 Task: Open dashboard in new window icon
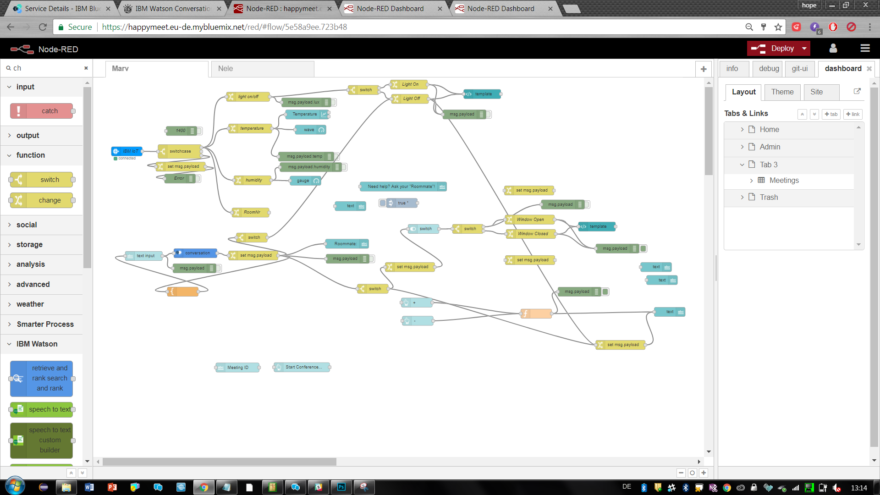coord(857,91)
